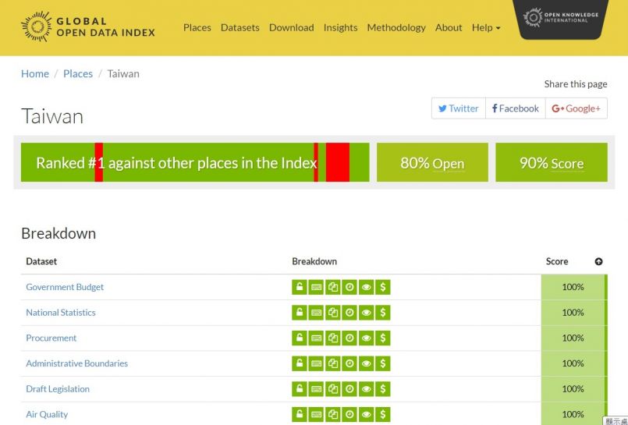Click the Open Knowledge International badge
Viewport: 628px width, 425px height.
[x=560, y=18]
